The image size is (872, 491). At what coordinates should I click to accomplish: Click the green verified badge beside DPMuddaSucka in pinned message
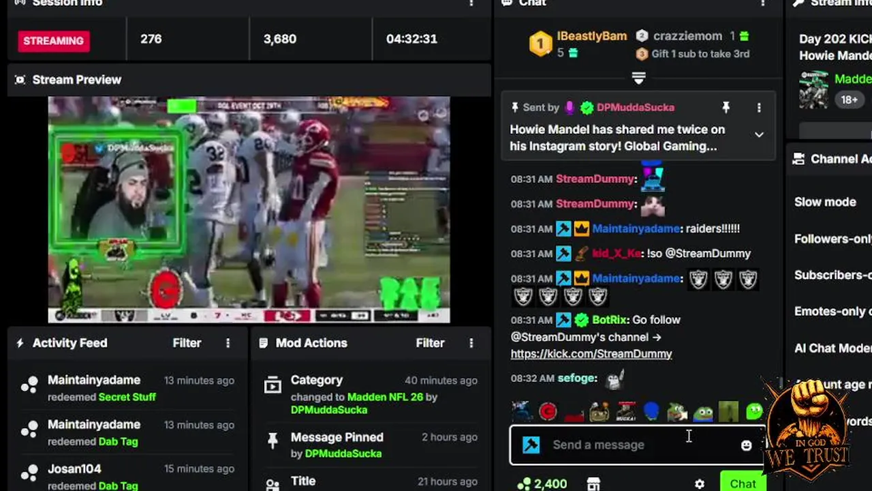587,107
